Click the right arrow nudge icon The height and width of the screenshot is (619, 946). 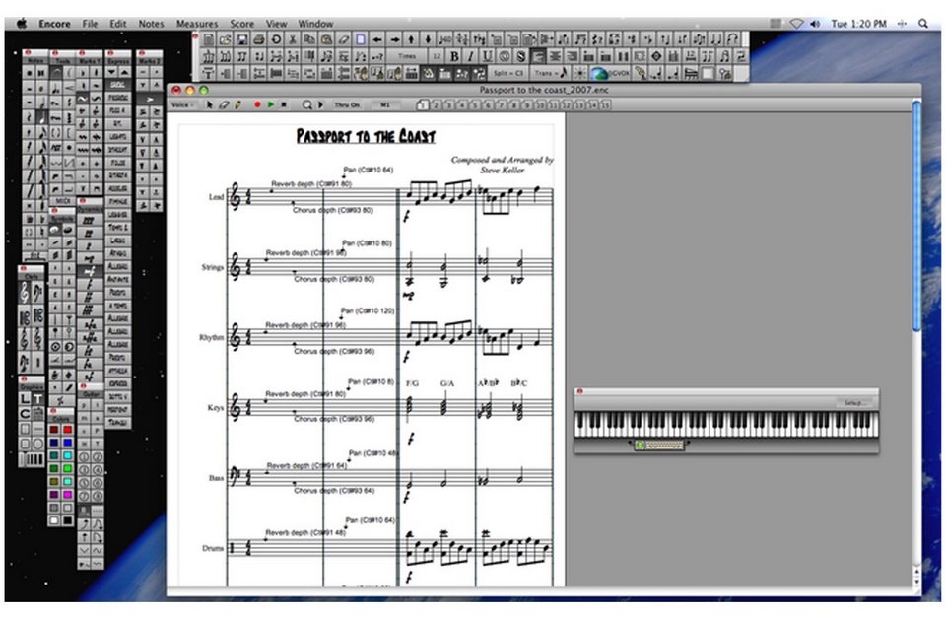tap(394, 39)
